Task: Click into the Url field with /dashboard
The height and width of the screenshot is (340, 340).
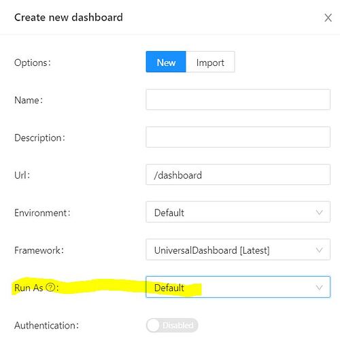Action: point(238,175)
